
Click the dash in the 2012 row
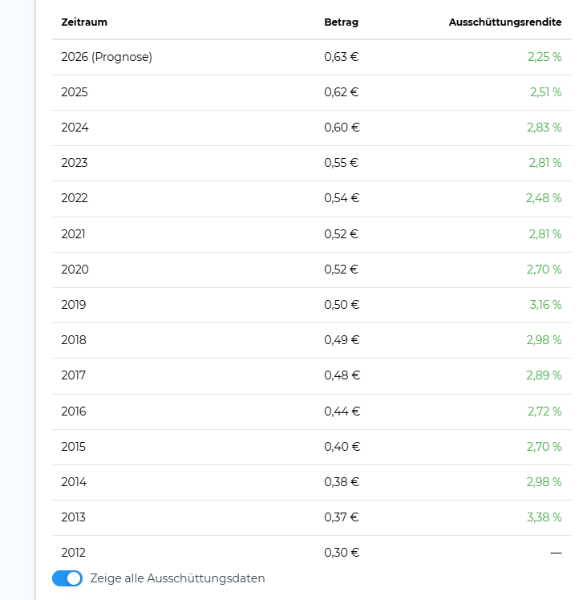556,553
